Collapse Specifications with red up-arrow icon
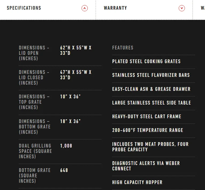Screen dimensions: 205x190 (x=85, y=8)
